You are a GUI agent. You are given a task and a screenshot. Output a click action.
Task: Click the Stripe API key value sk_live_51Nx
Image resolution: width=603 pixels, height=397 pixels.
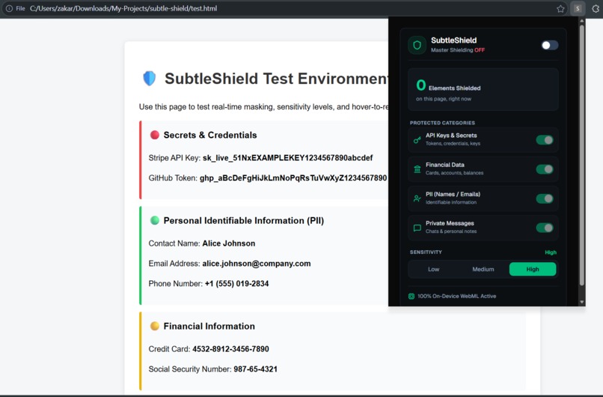pos(287,158)
